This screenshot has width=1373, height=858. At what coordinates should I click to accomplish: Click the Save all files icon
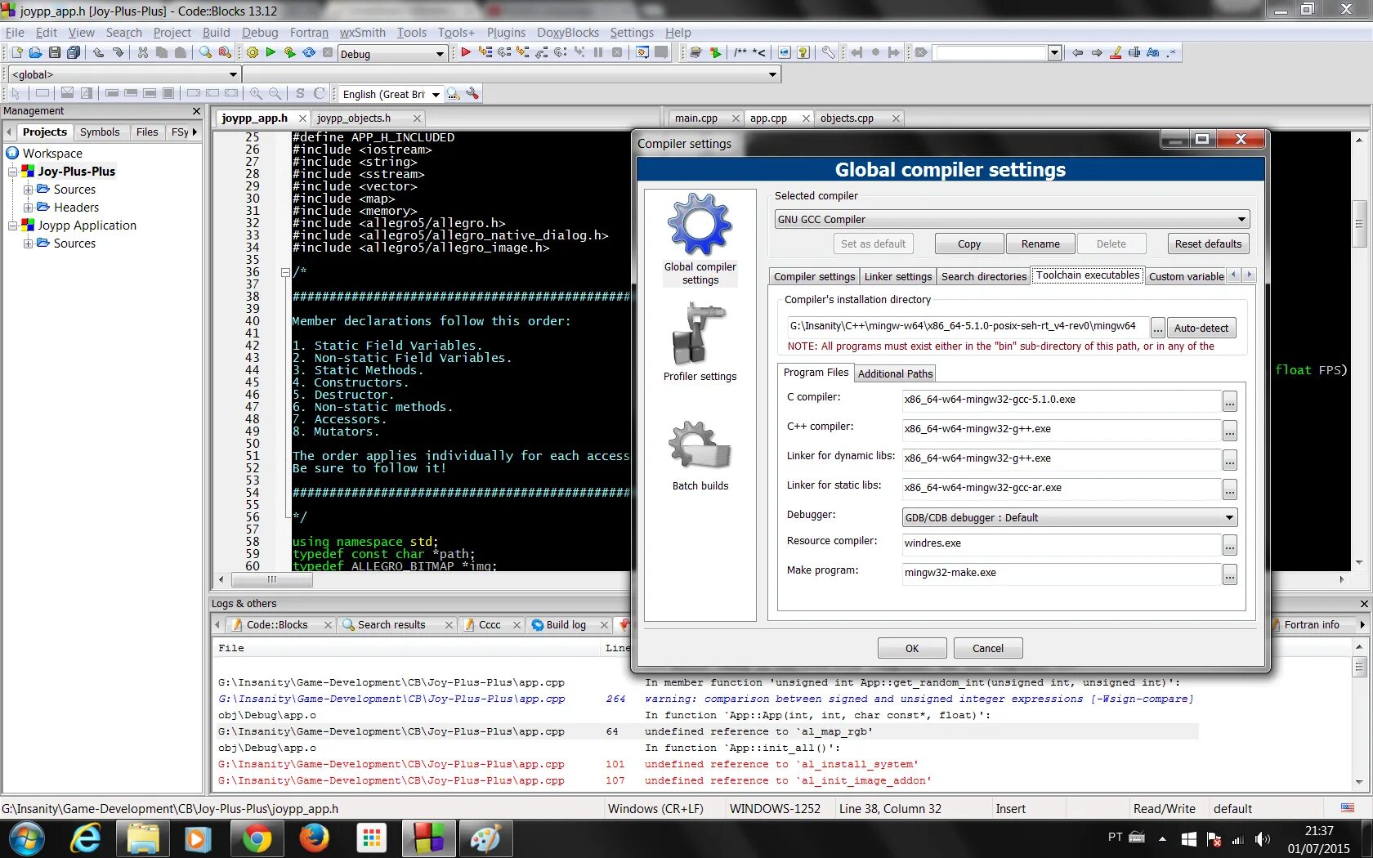(x=74, y=53)
